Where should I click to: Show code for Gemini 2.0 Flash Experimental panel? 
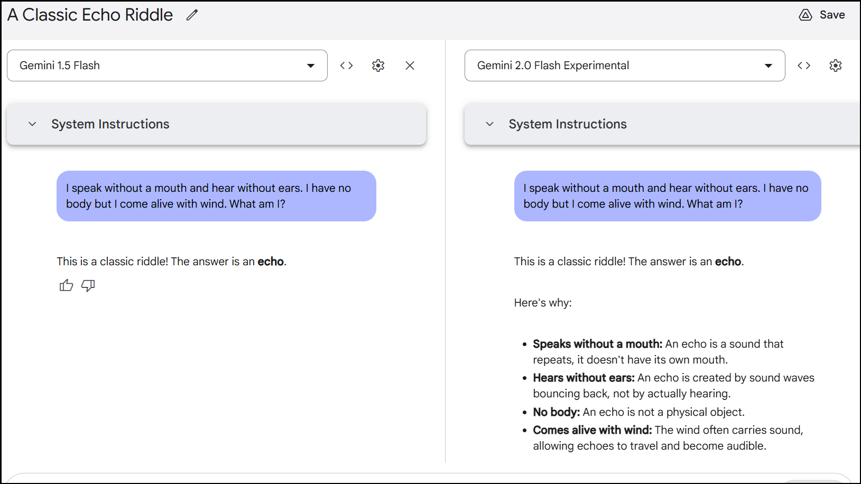coord(804,66)
